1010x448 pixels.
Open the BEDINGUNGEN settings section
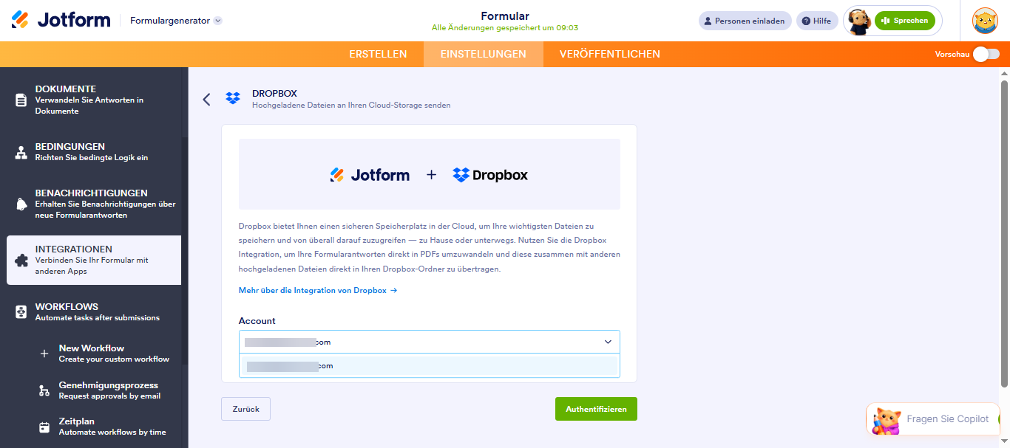click(x=94, y=152)
